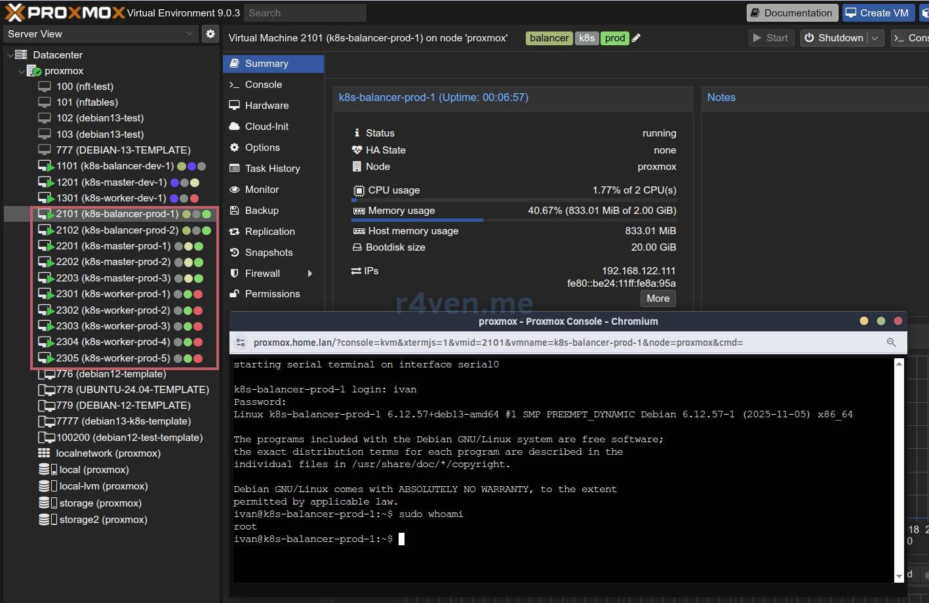The image size is (929, 603).
Task: Click the More button under IPs
Action: coord(658,299)
